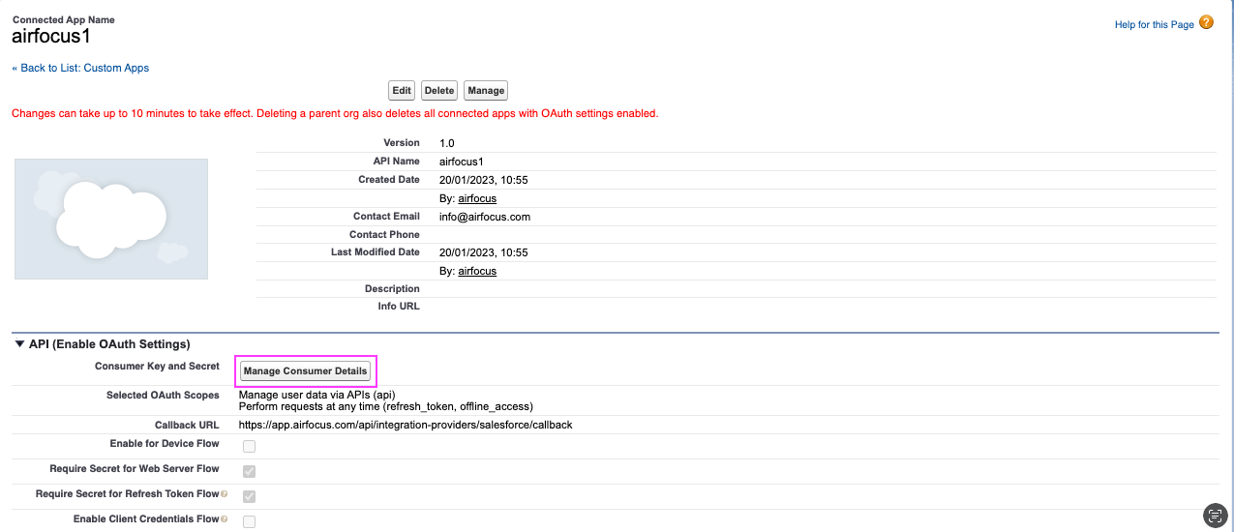Click the Description label
Screen dimensions: 1234x532
(392, 289)
